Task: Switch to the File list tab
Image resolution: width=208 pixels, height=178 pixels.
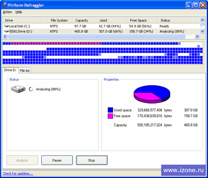Action: (x=25, y=71)
